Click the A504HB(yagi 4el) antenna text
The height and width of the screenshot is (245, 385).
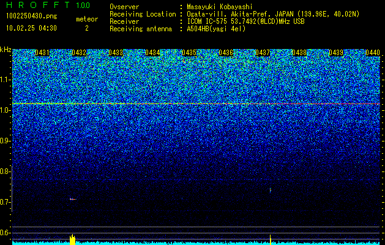(216, 29)
